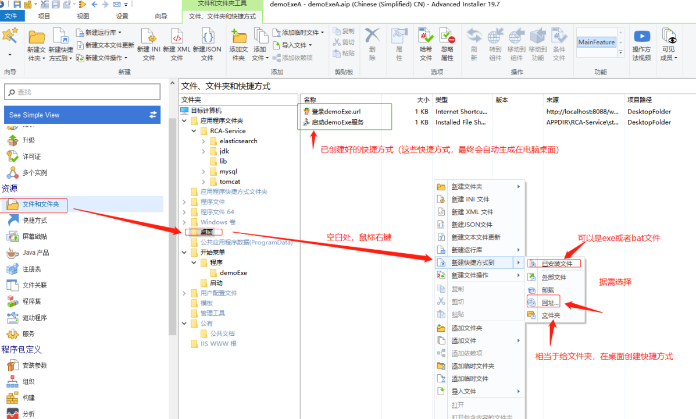Expand the 用户配置文件 tree node

click(184, 293)
